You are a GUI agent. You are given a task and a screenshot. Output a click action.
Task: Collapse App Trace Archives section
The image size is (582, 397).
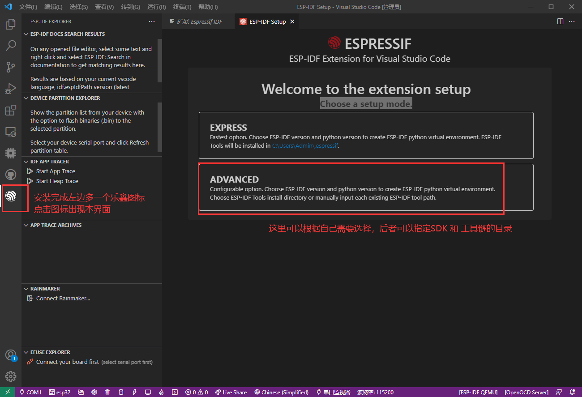point(92,225)
